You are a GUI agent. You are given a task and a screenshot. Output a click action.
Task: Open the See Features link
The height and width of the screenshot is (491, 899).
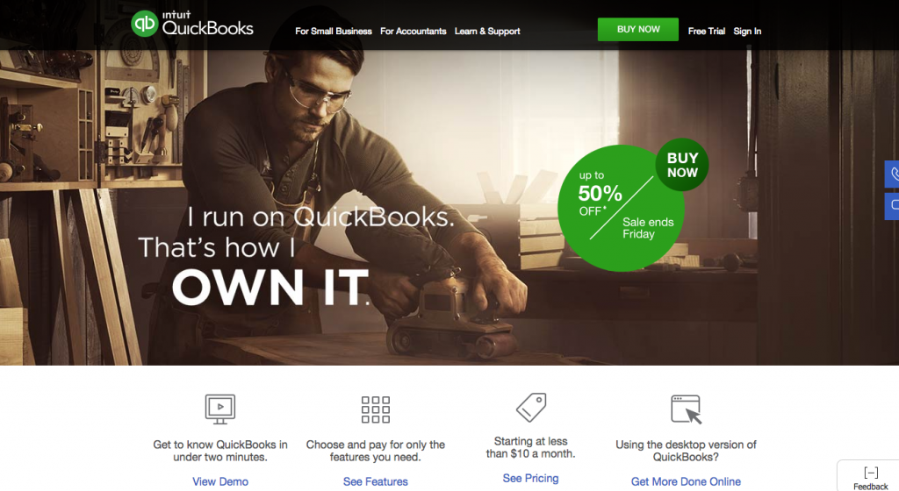pos(376,482)
